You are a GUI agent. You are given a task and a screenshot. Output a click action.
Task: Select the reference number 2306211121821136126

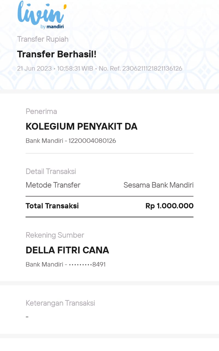tap(152, 69)
